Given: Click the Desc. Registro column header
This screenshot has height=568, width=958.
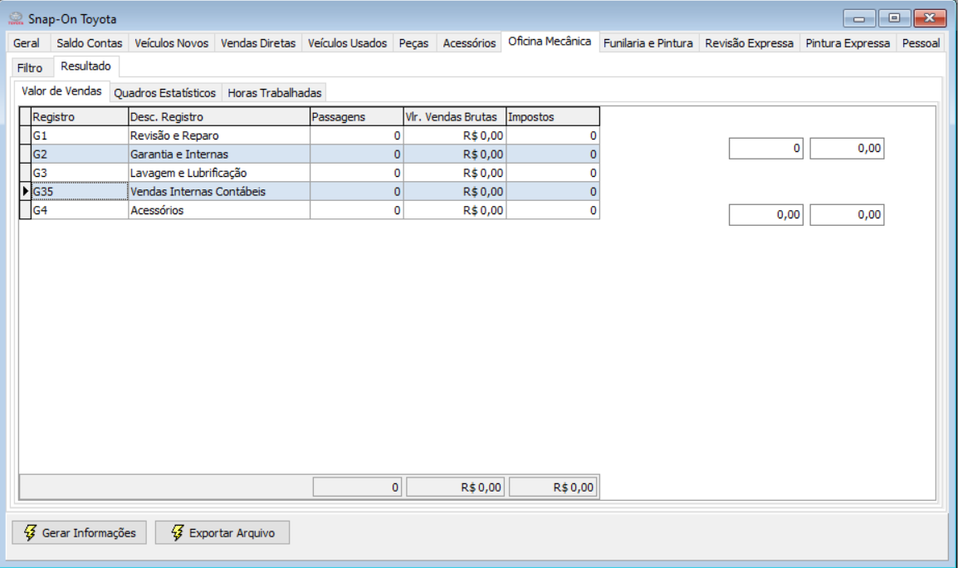Looking at the screenshot, I should click(x=218, y=117).
